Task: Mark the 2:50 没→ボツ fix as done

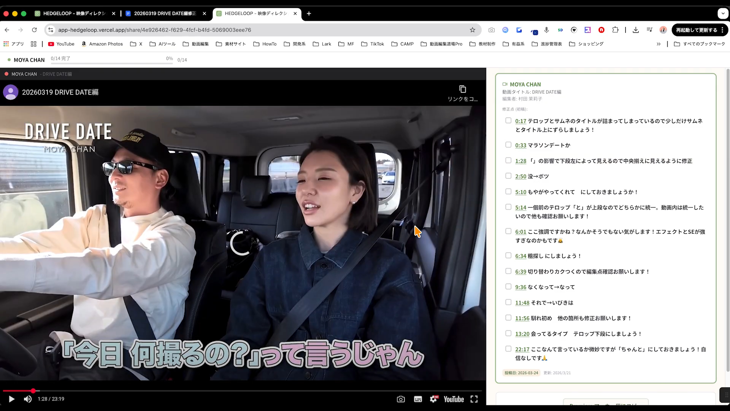Action: point(508,175)
